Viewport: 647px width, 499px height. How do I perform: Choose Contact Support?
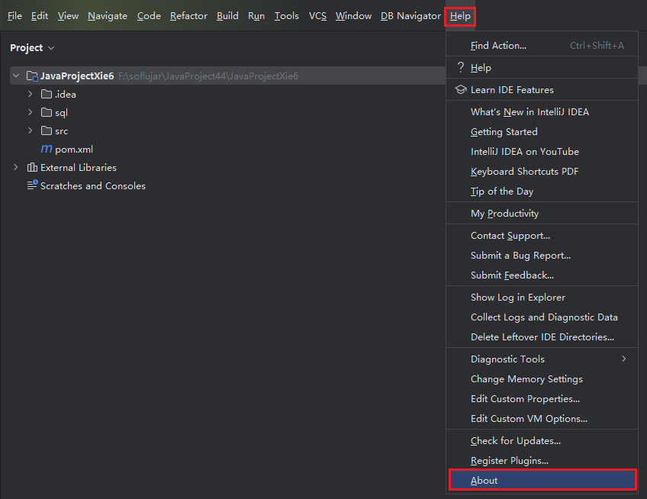click(542, 236)
